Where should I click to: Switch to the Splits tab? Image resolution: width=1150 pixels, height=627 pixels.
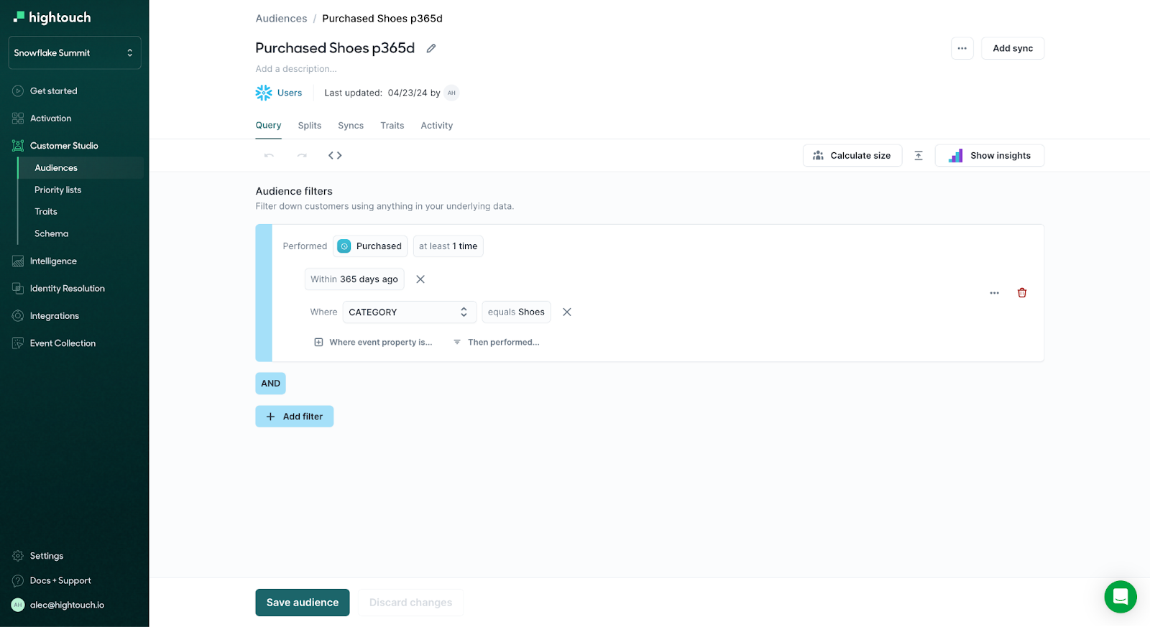(309, 126)
